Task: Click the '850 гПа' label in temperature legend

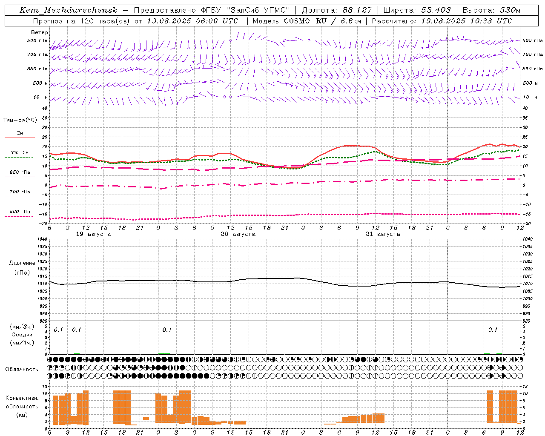Action: (20, 172)
